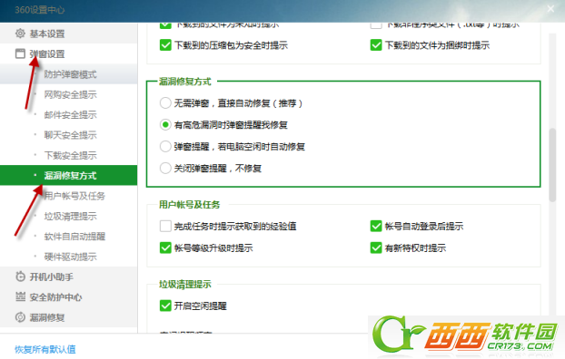Image resolution: width=565 pixels, height=359 pixels.
Task: Select 垃圾清理提示 in the sidebar
Action: coord(68,216)
